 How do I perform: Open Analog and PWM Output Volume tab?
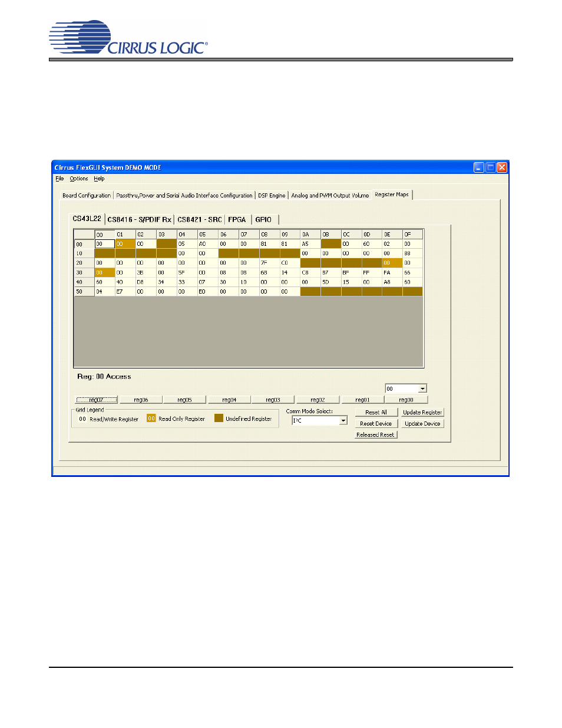[x=330, y=195]
